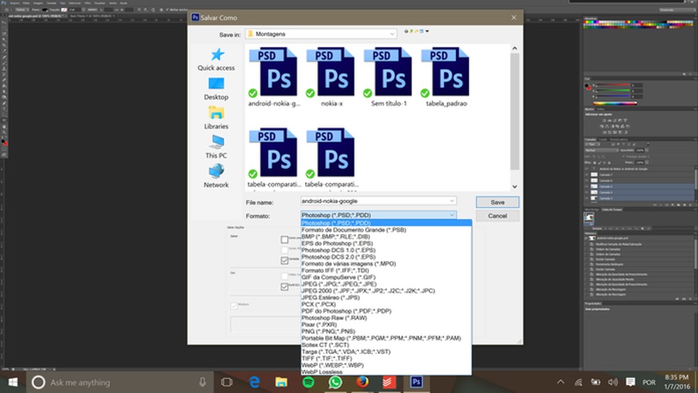
Task: Click the up-one-level folder icon in the dialog
Action: tap(411, 32)
